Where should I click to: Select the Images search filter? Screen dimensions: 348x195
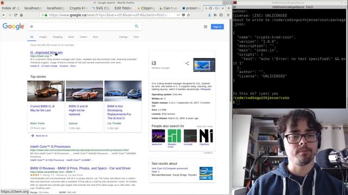tap(43, 37)
